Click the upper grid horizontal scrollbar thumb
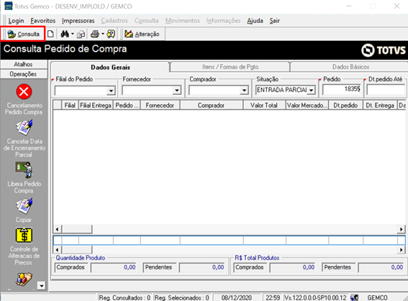Screen dimensions: 408x301 [x=77, y=229]
